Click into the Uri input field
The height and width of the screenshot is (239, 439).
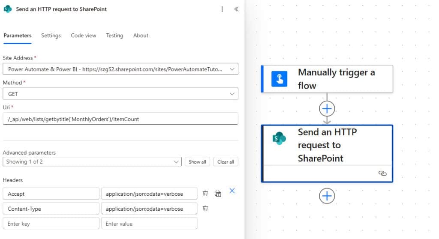[120, 119]
